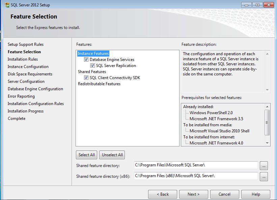Browse for the shared feature directory

264,165
